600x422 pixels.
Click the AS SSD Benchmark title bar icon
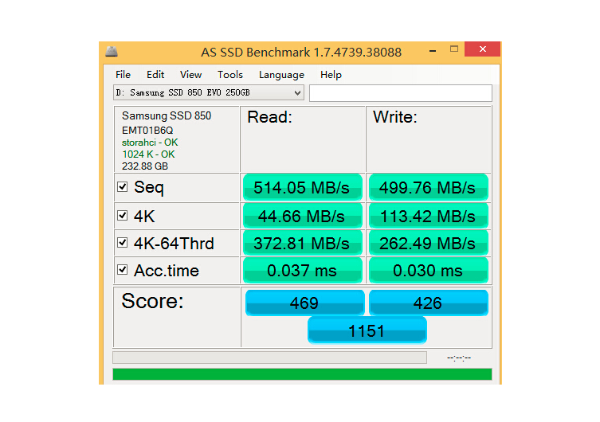point(112,52)
